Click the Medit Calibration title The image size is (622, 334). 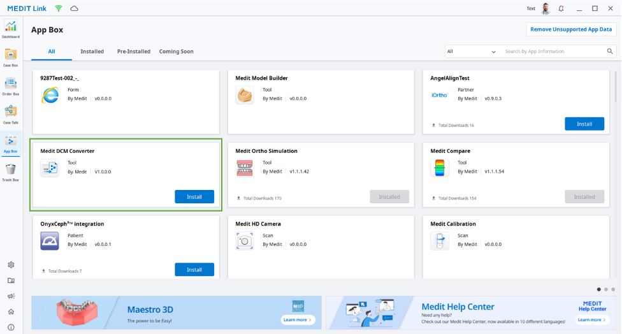point(453,224)
